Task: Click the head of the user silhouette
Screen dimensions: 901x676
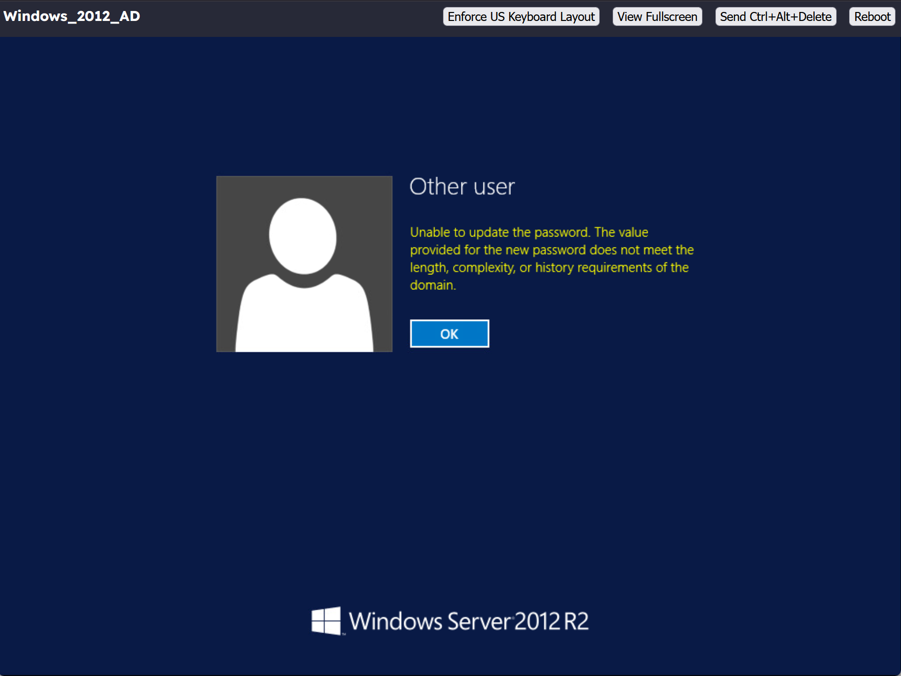Action: tap(303, 235)
